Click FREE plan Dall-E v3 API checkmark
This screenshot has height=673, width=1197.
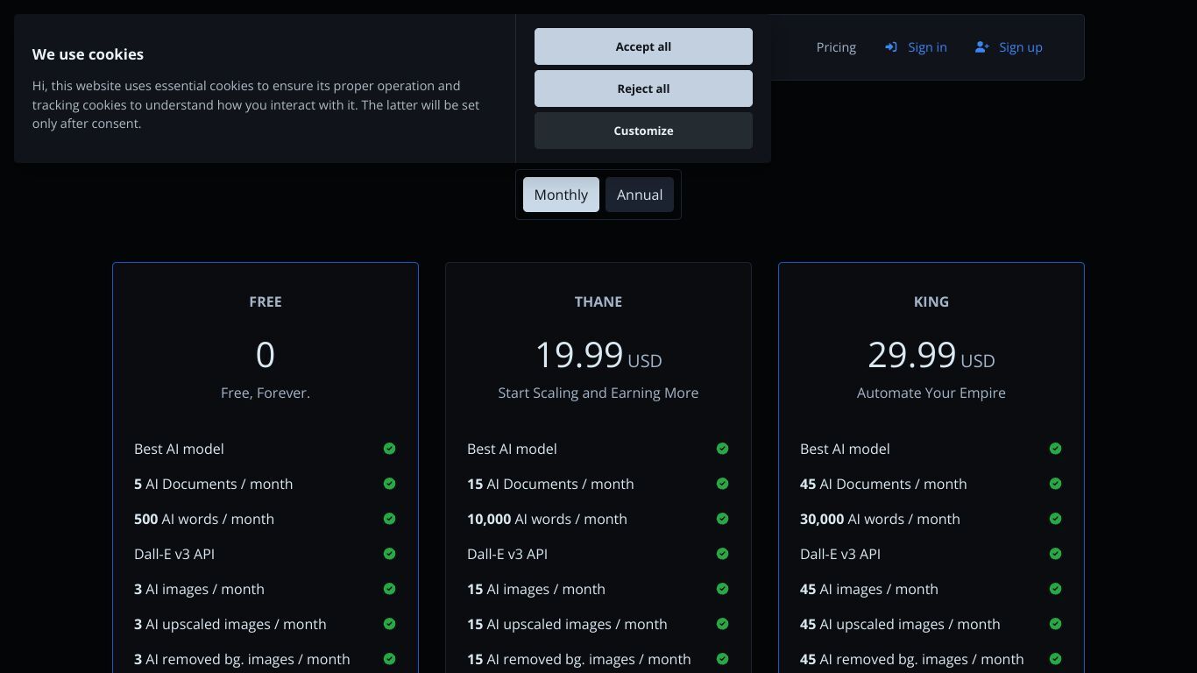click(x=389, y=554)
